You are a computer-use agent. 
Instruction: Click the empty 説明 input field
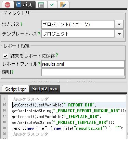coord(83,72)
